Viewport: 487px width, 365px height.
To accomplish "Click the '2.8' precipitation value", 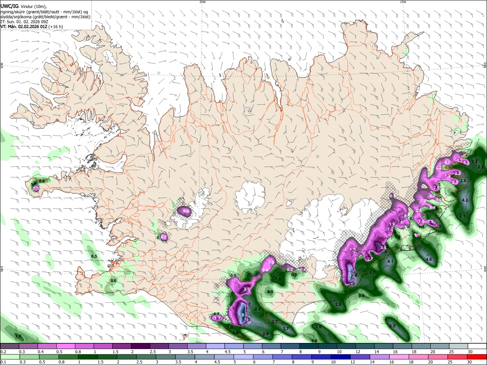I will [266, 334].
